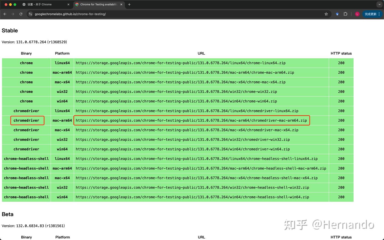Image resolution: width=384 pixels, height=240 pixels.
Task: Click the 完成更新 update button
Action: (x=372, y=14)
